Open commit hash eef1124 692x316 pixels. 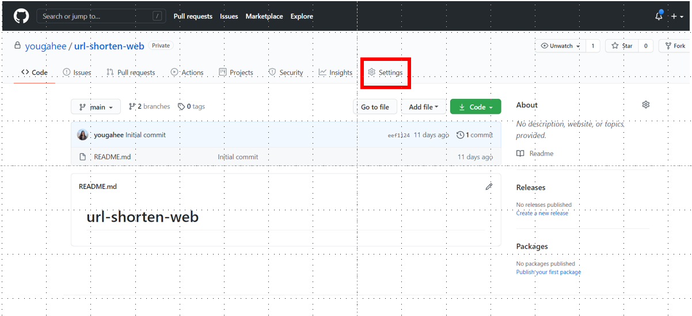click(x=399, y=136)
